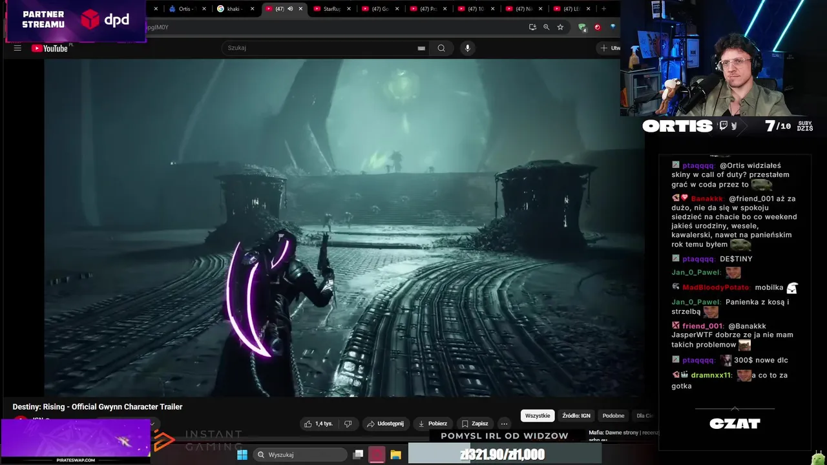Close the active playing (47) tab

[x=300, y=9]
